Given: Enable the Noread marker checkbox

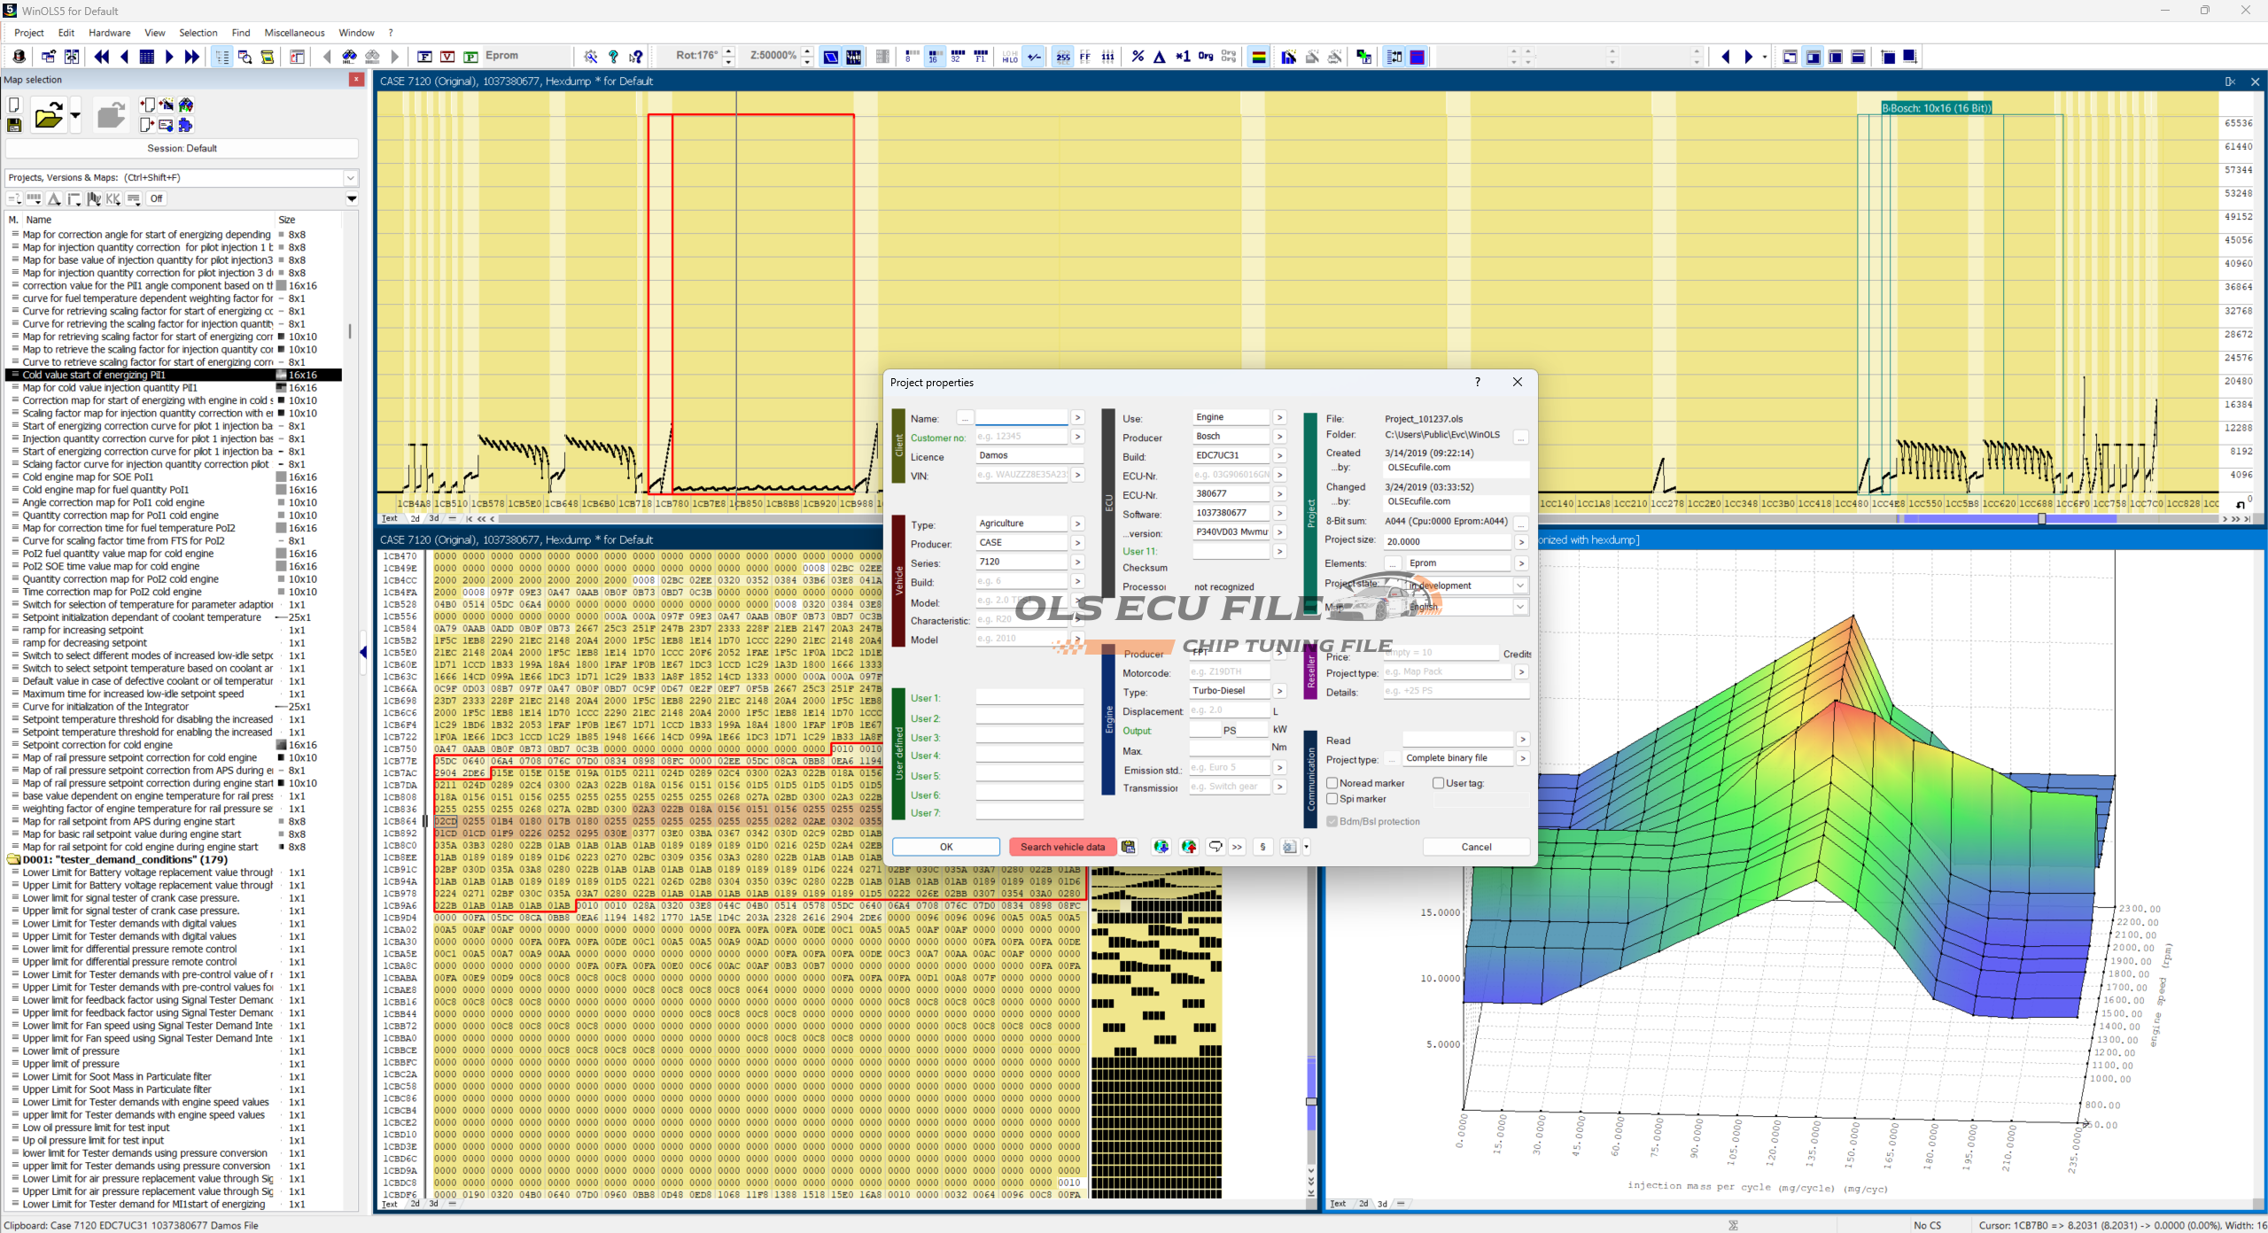Looking at the screenshot, I should tap(1332, 783).
